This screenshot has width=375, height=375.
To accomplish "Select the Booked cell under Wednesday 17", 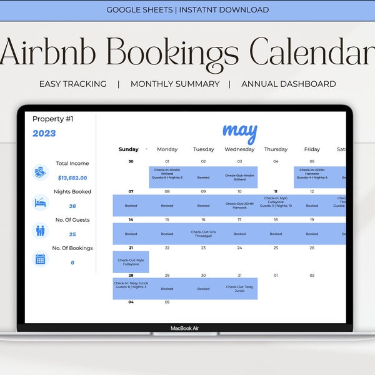I will 239,234.
